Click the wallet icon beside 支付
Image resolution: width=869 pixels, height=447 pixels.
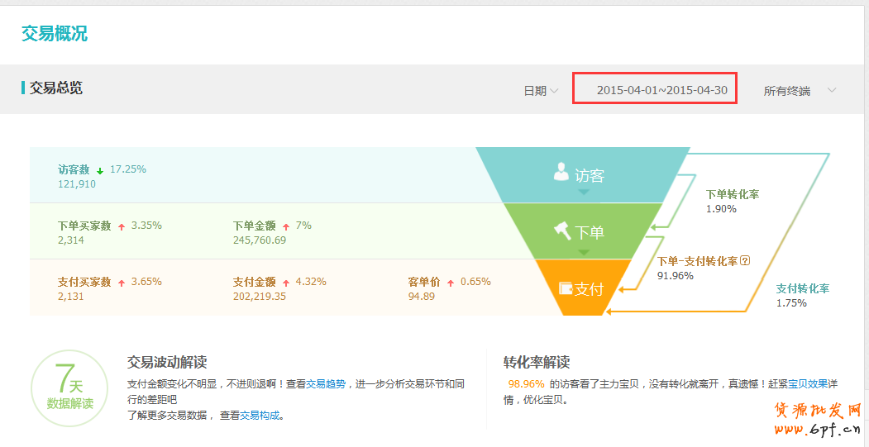(566, 288)
